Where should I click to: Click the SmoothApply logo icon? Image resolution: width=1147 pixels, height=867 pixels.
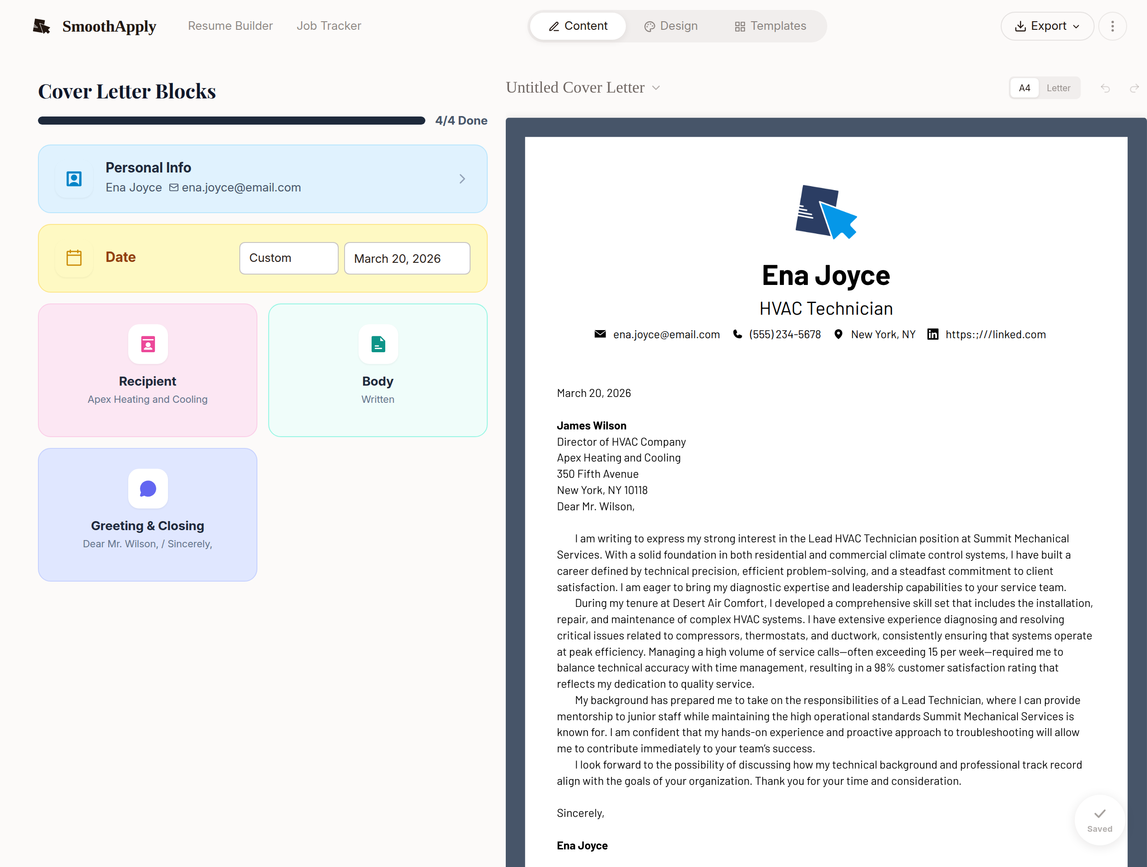pos(42,26)
